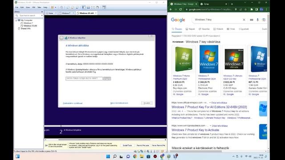Click the Library search field

click(28, 16)
